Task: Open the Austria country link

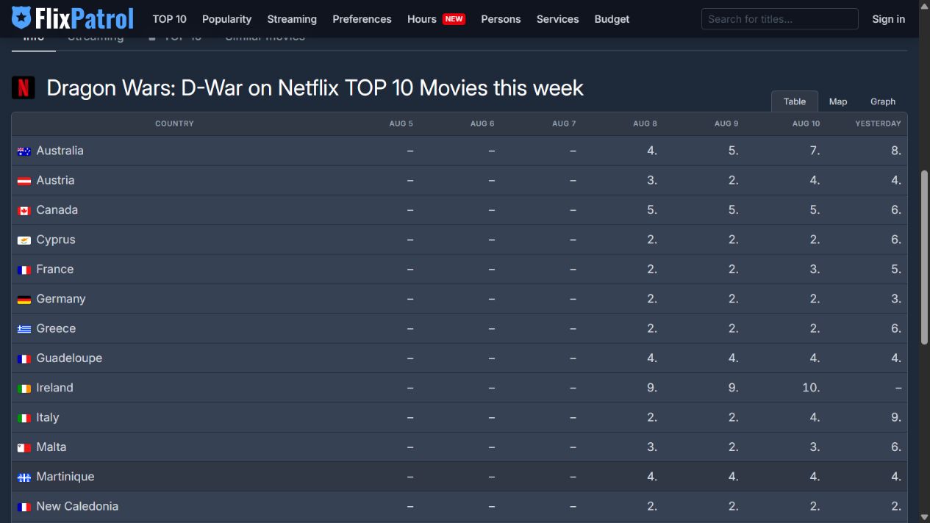Action: point(55,180)
